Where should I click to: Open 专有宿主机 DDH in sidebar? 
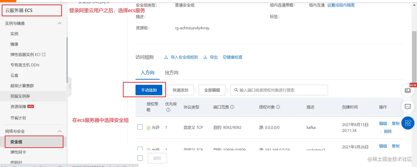[x=25, y=65]
